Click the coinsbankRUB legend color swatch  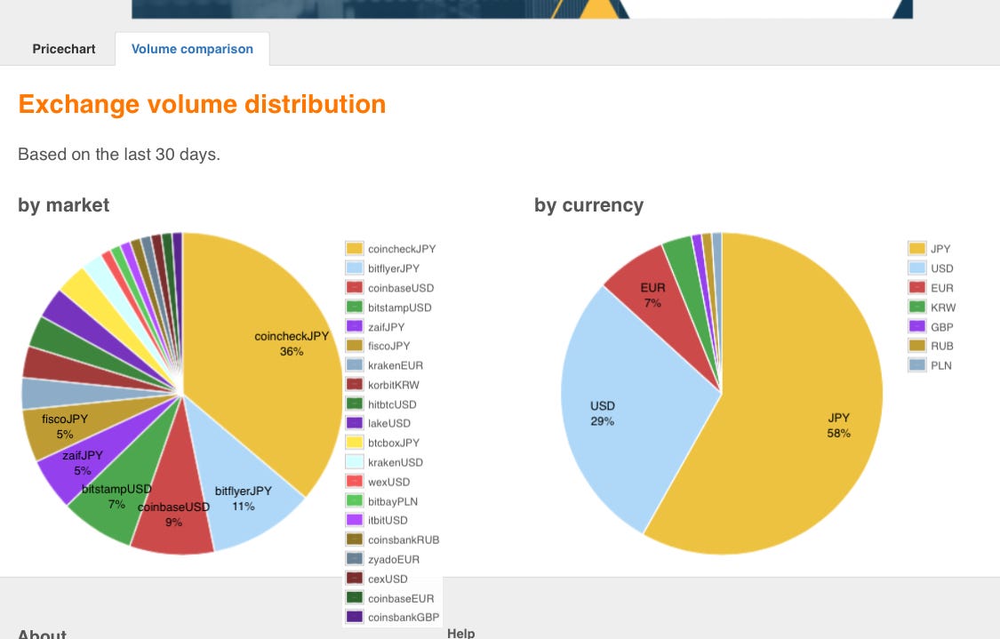pyautogui.click(x=354, y=539)
